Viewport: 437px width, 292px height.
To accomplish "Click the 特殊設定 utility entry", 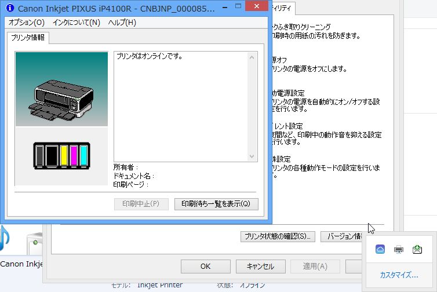I will click(326, 167).
